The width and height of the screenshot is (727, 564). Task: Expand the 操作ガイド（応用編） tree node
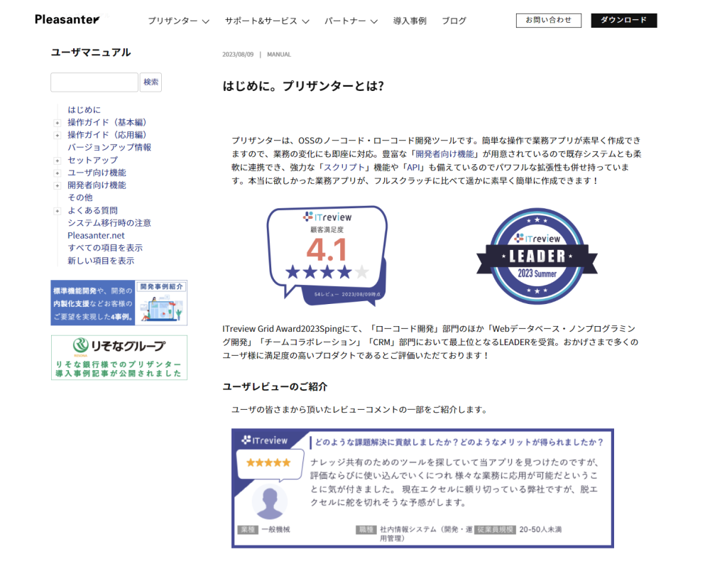57,136
